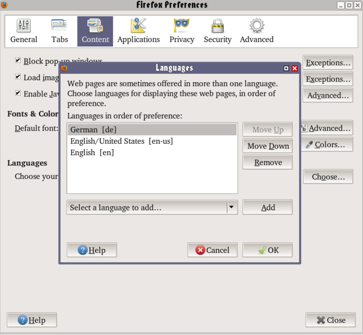This screenshot has height=335, width=363.
Task: Cancel the Languages dialog
Action: point(212,250)
